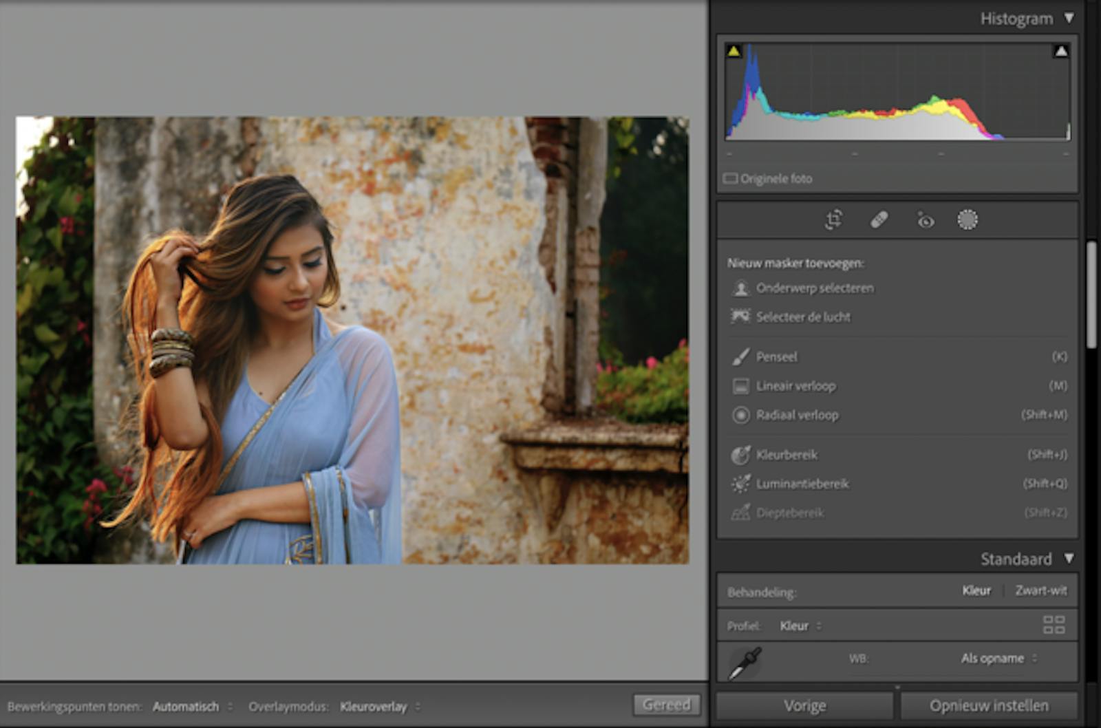Toggle shadow clipping indicator in histogram
This screenshot has width=1101, height=728.
tap(734, 51)
